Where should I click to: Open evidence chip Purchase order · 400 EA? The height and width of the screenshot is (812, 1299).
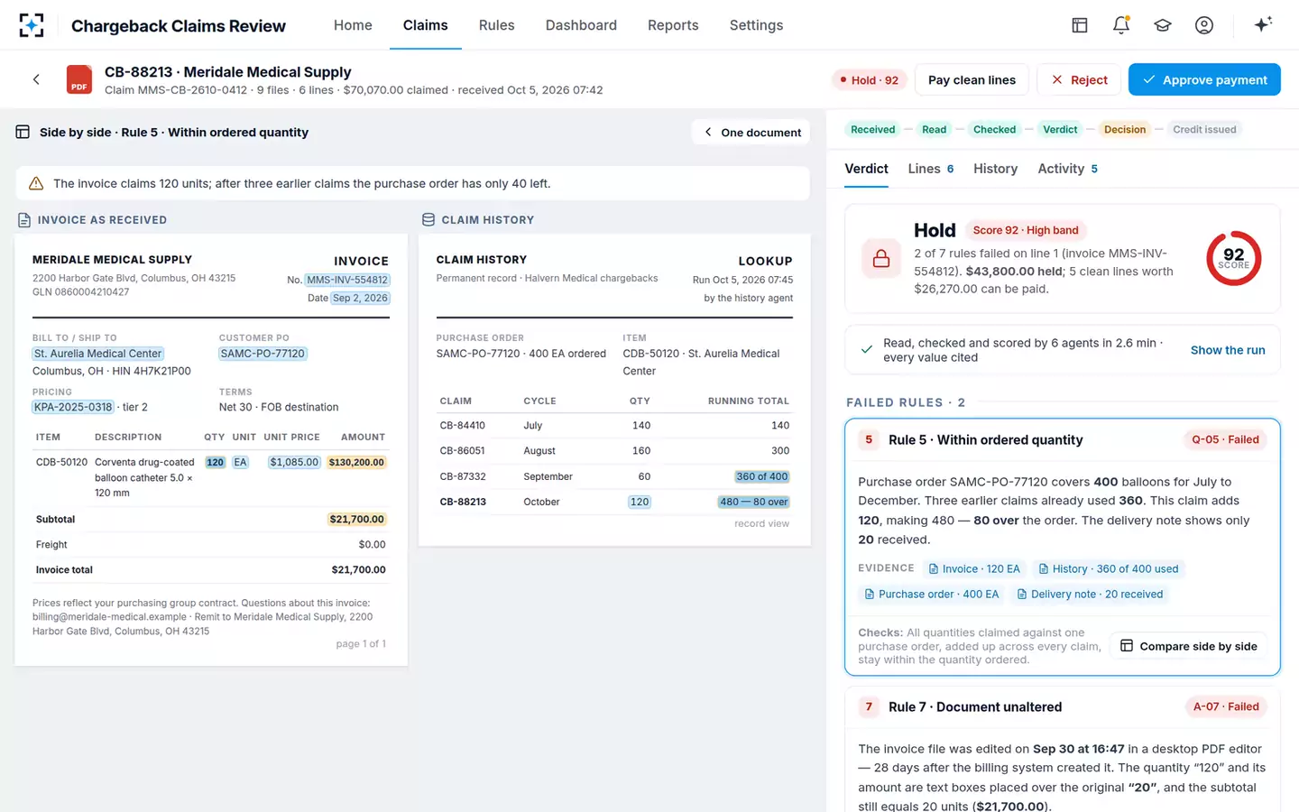(x=932, y=594)
